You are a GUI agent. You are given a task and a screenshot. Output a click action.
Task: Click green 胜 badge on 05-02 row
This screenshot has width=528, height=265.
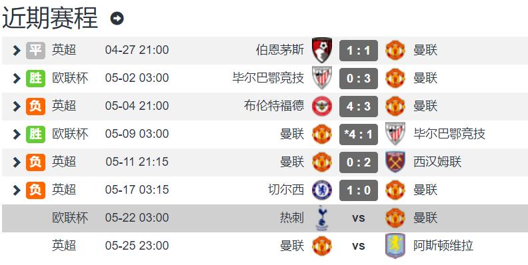(x=35, y=79)
